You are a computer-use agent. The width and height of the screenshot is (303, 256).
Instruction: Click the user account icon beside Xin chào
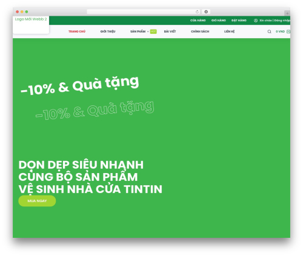(x=256, y=21)
